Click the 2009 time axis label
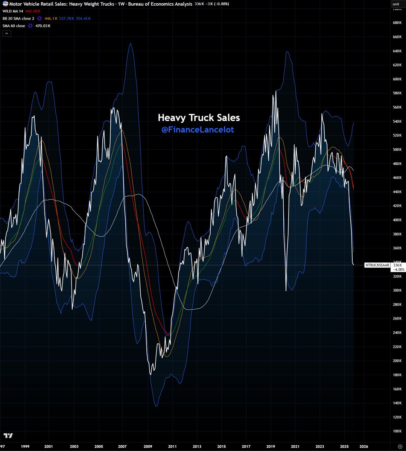Image resolution: width=406 pixels, height=451 pixels. tap(147, 446)
